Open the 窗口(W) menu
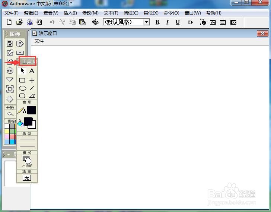271x212 pixels. (x=193, y=13)
